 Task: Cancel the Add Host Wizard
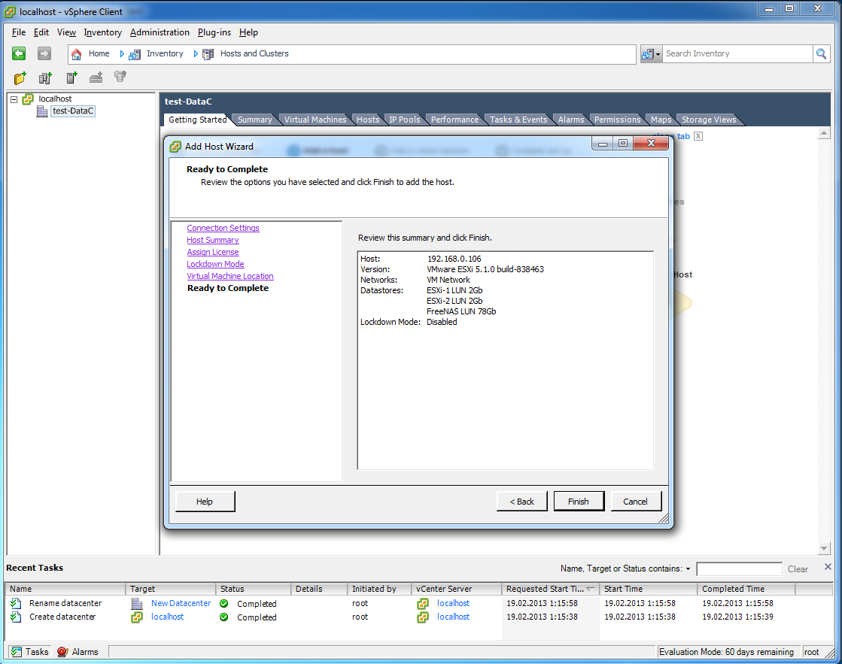point(635,502)
